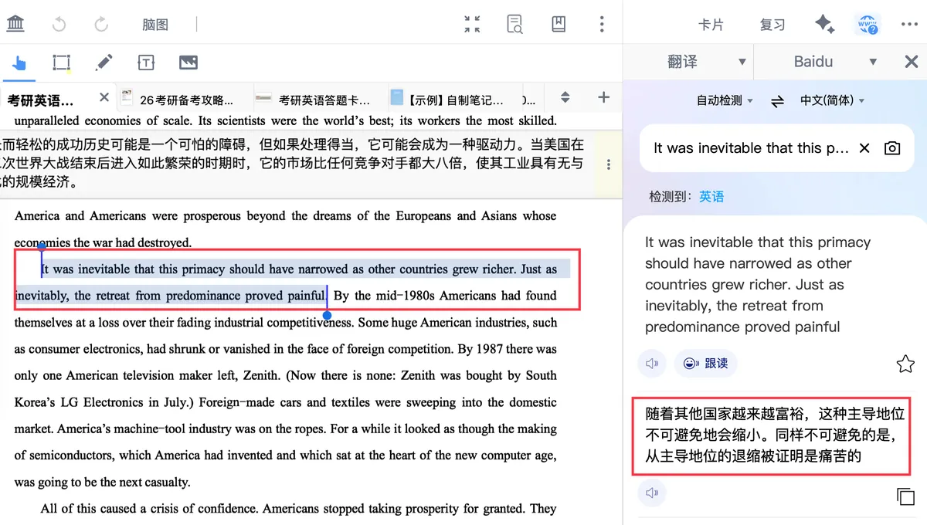Select the pen annotation tool
Screen dimensions: 927x525
click(x=104, y=63)
